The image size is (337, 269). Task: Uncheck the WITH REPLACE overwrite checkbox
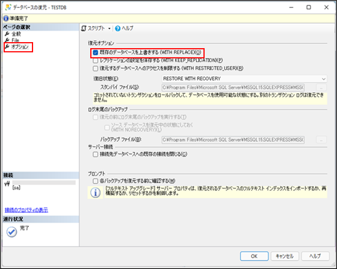[x=96, y=52]
